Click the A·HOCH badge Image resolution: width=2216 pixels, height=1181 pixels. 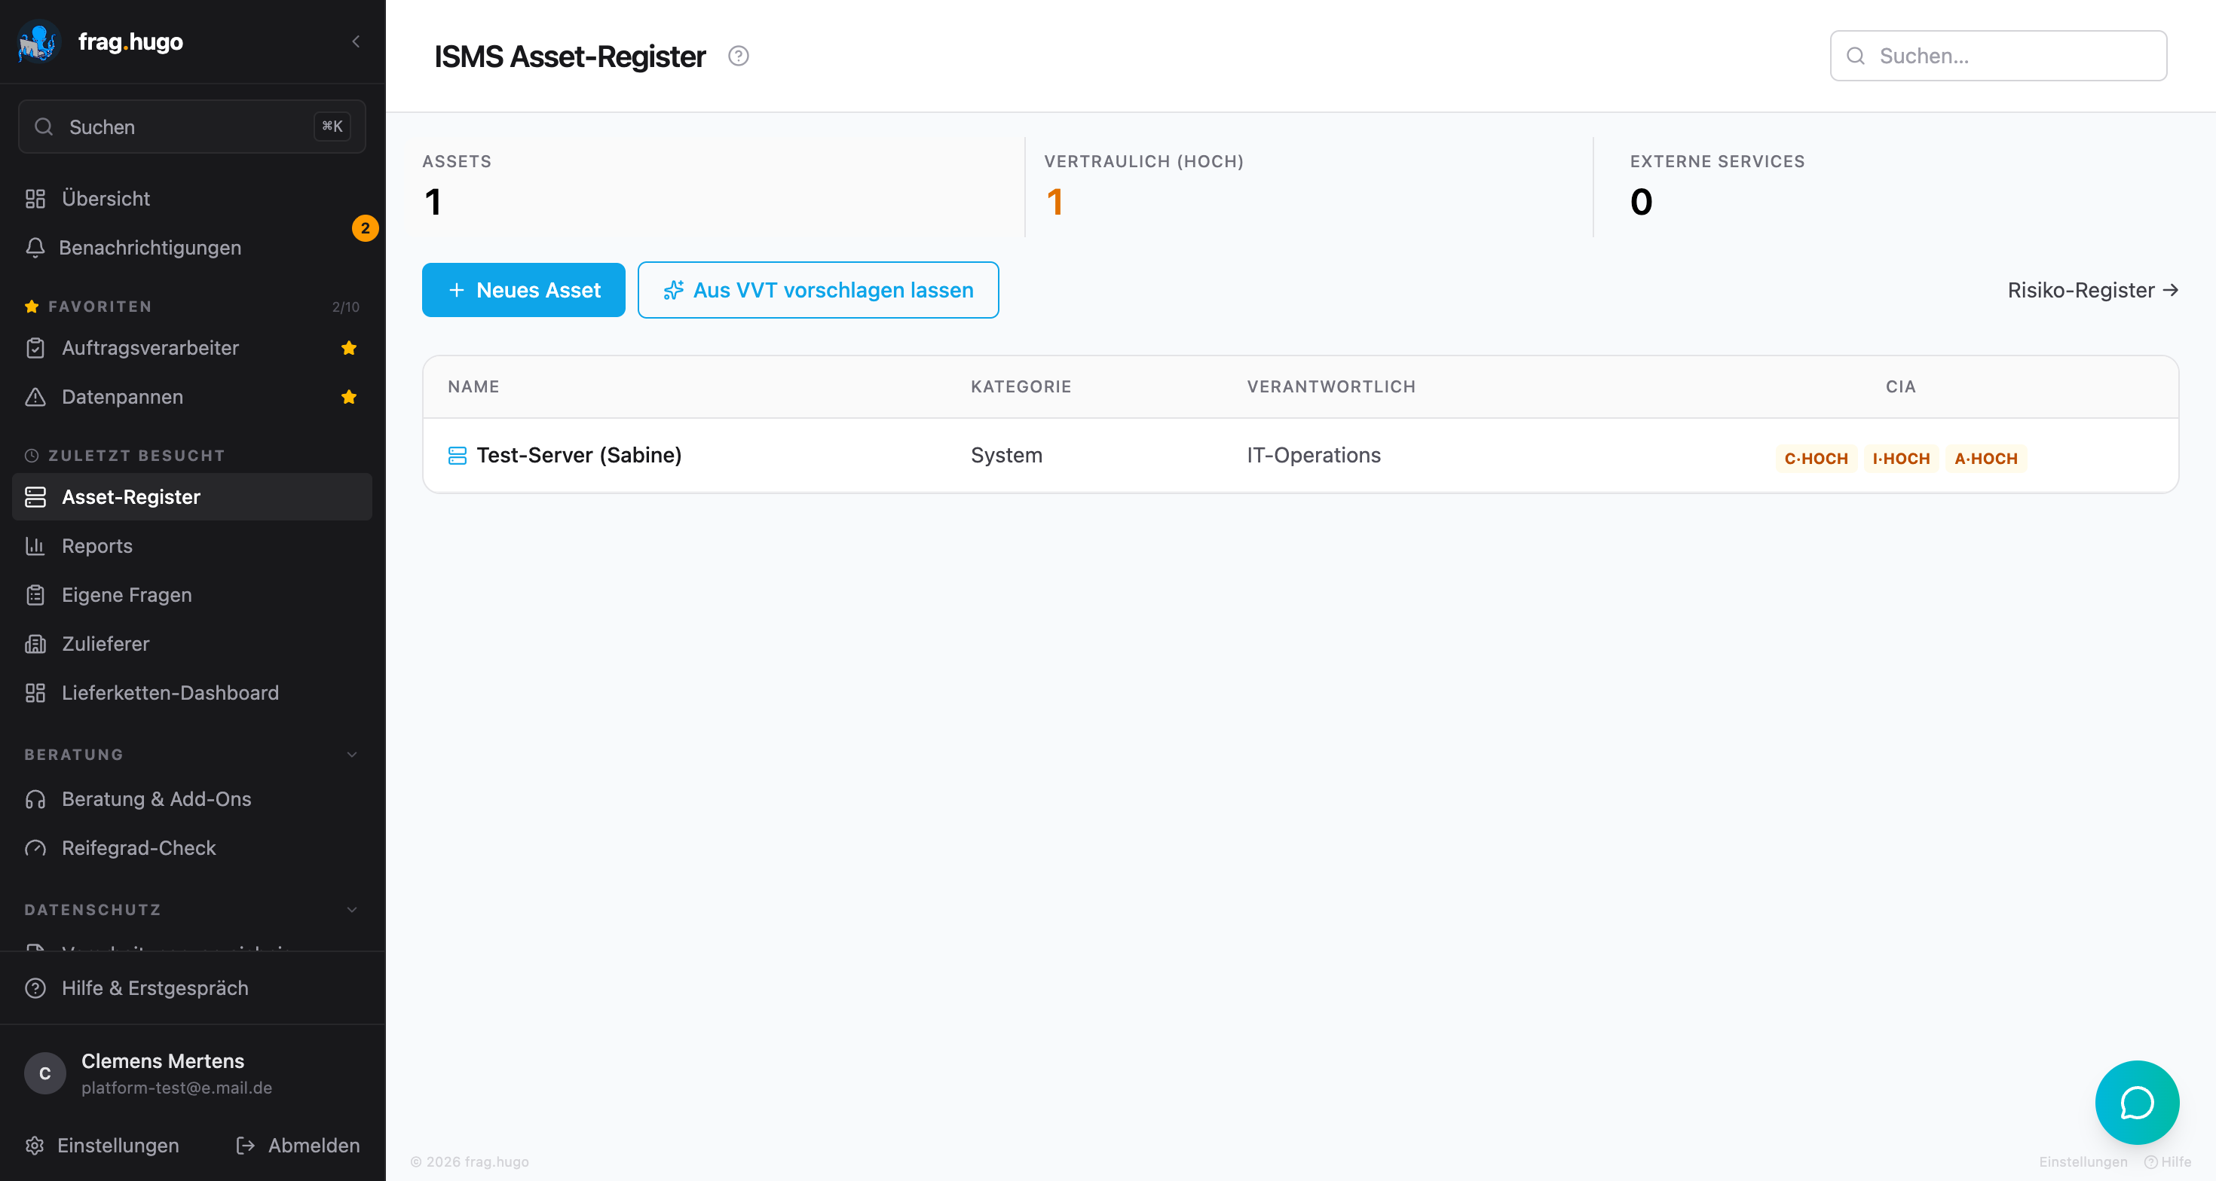[x=1985, y=459]
